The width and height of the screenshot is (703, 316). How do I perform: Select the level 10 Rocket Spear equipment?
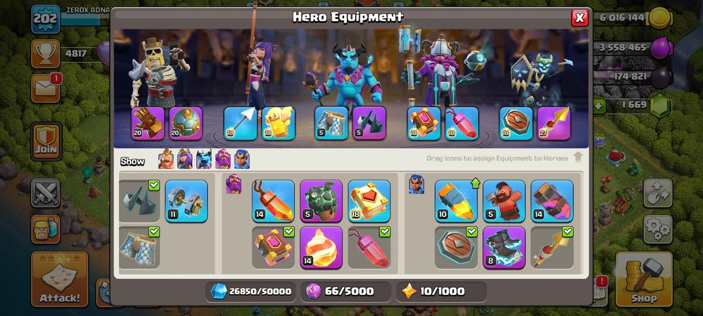[x=456, y=201]
